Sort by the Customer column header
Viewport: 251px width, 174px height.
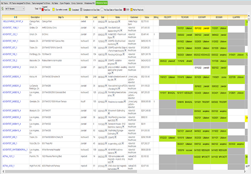pos(134,17)
